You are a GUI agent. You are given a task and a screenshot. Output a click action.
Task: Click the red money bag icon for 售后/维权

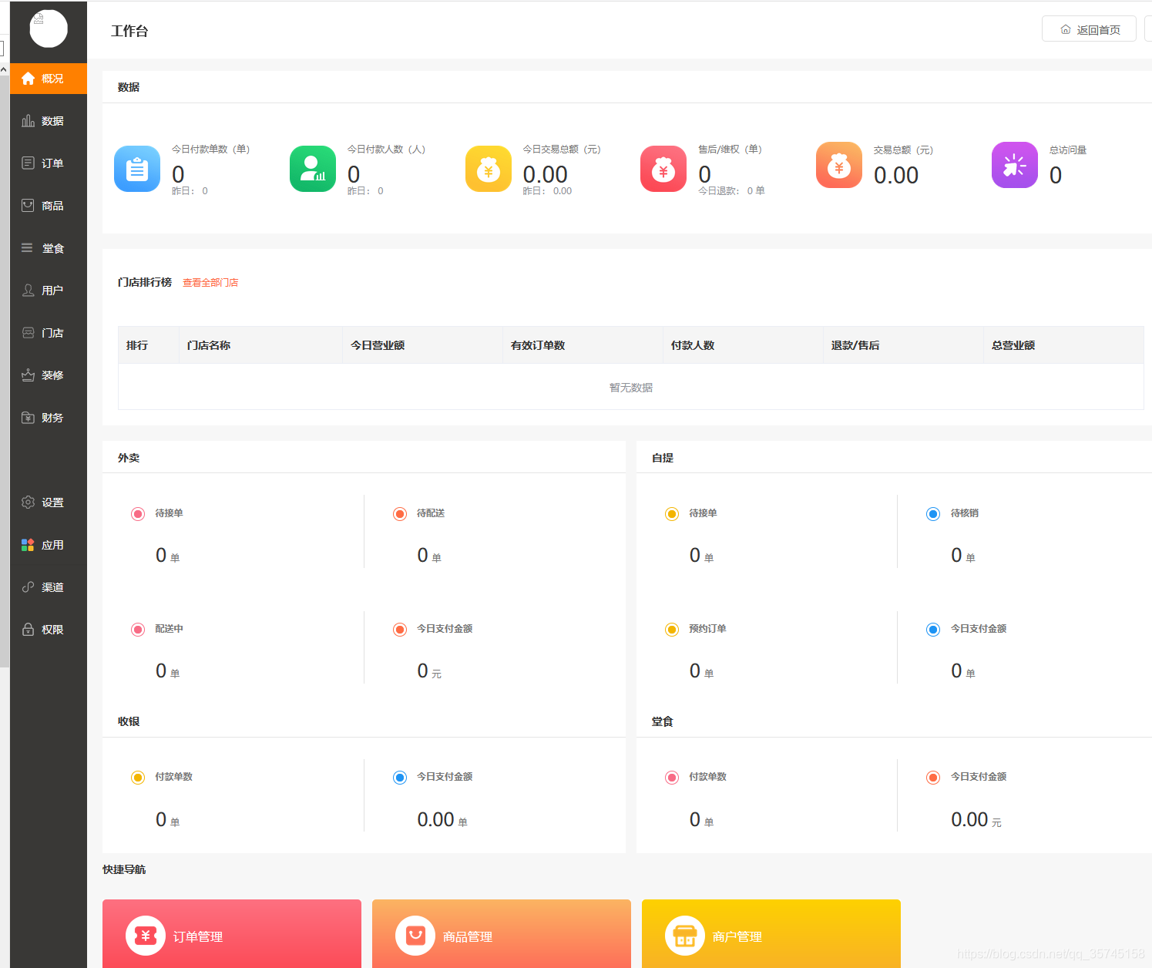click(x=663, y=169)
